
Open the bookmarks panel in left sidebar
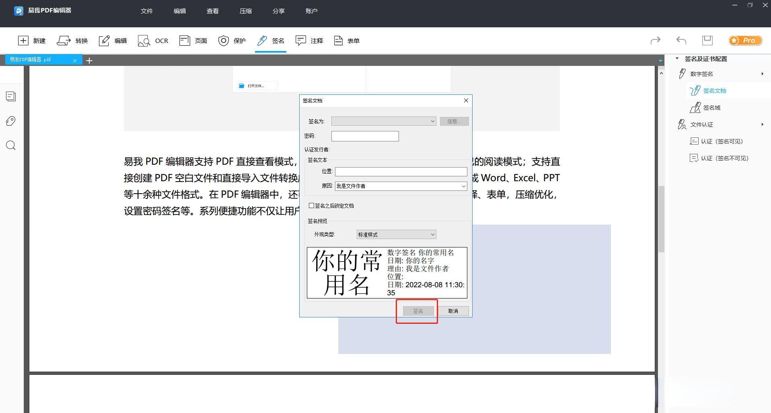pos(11,96)
